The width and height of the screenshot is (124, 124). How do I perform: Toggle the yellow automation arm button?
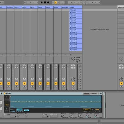(x=56, y=2)
